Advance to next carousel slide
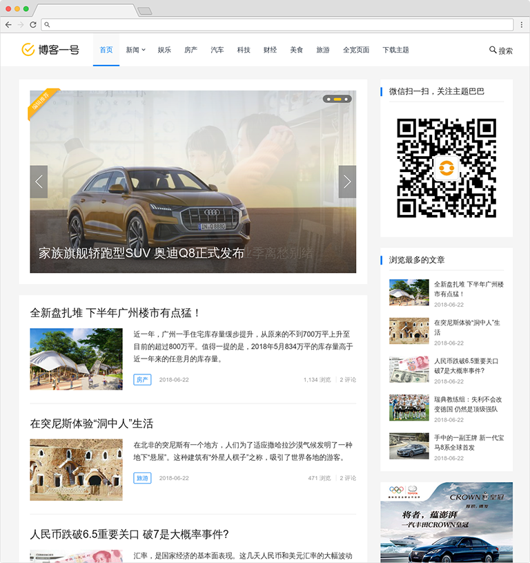 347,182
